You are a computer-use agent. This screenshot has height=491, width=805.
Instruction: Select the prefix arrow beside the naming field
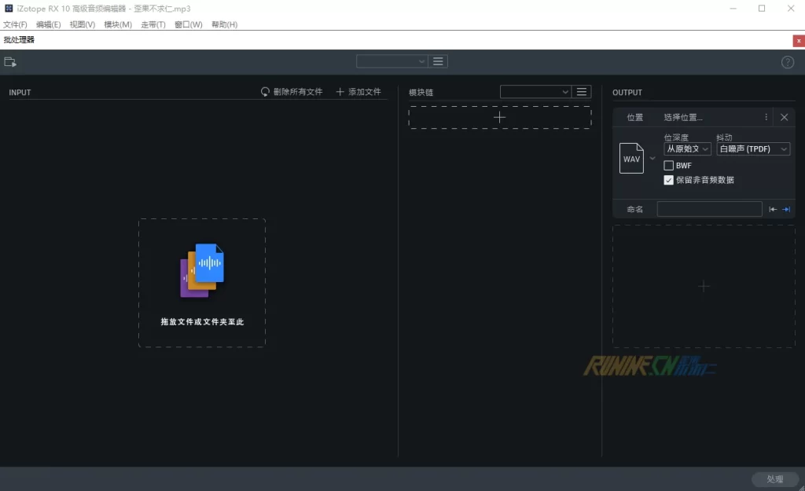(x=773, y=209)
